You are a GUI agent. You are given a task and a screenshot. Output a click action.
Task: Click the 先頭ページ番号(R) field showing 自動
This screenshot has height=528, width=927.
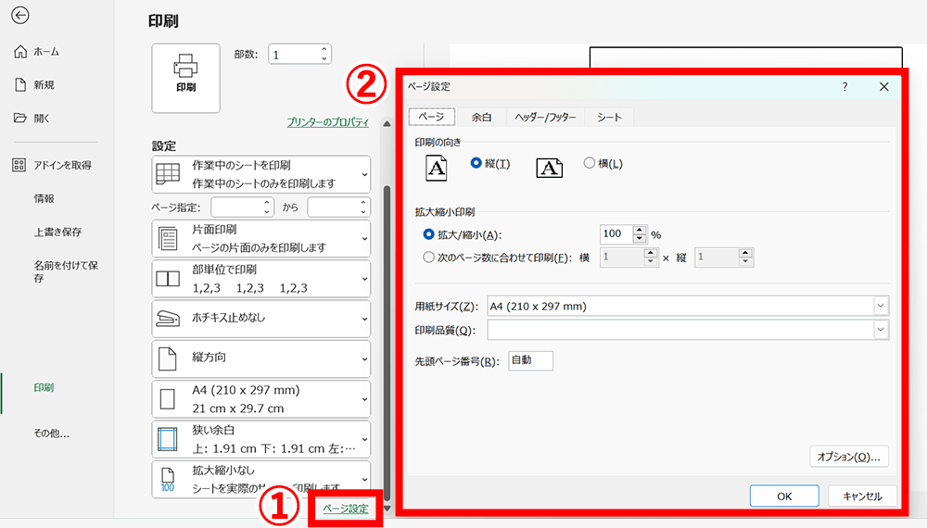tap(530, 361)
